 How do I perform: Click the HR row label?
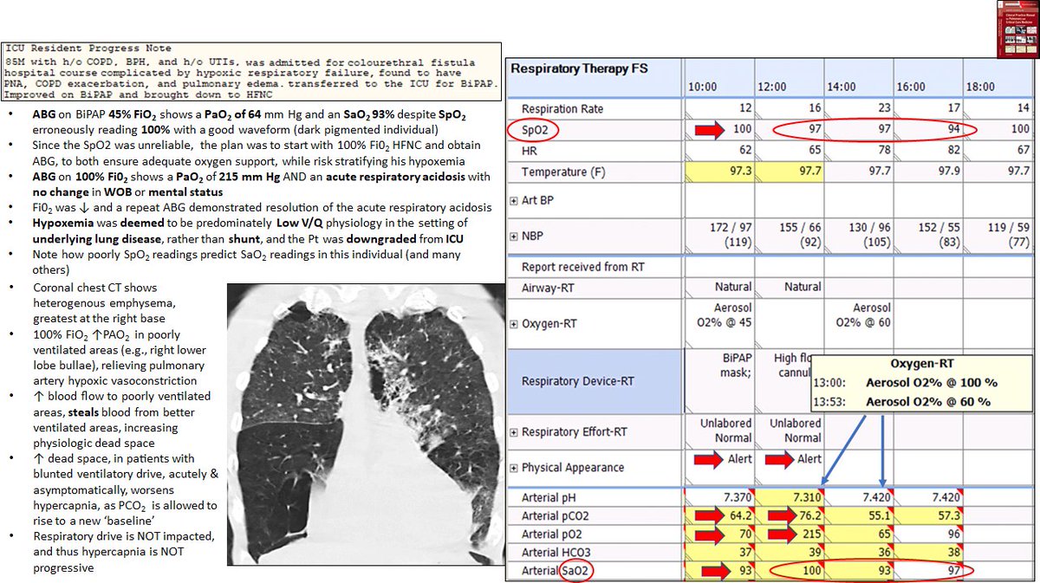[530, 150]
